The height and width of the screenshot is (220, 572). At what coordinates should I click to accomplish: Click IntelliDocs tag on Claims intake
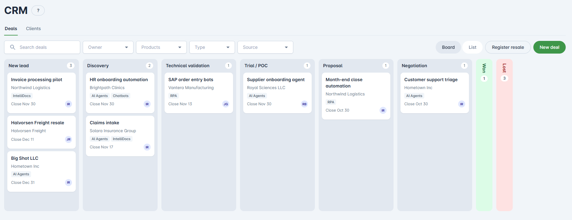pos(121,139)
